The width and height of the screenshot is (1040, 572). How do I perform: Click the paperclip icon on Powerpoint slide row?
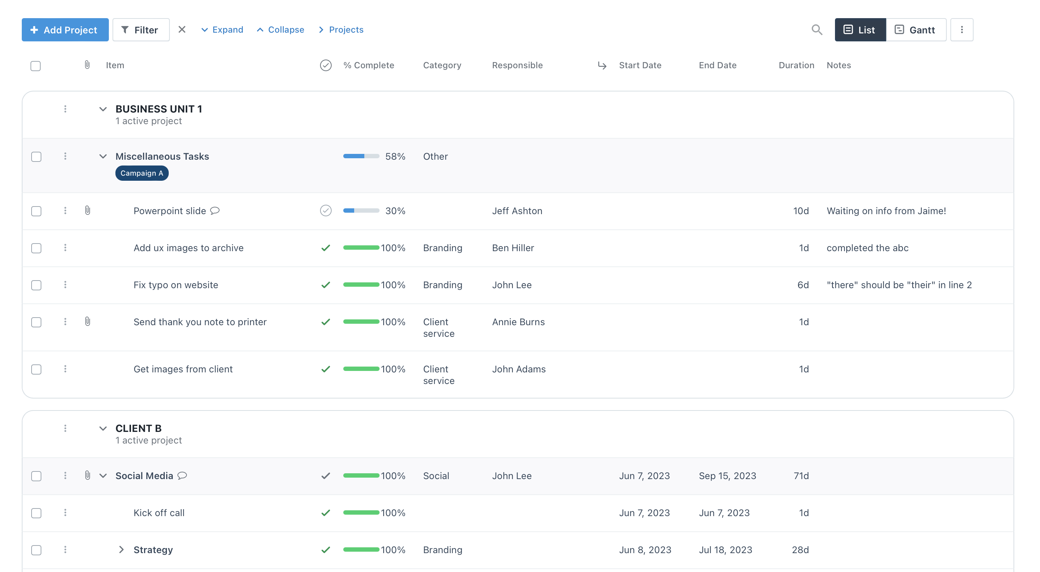tap(87, 210)
